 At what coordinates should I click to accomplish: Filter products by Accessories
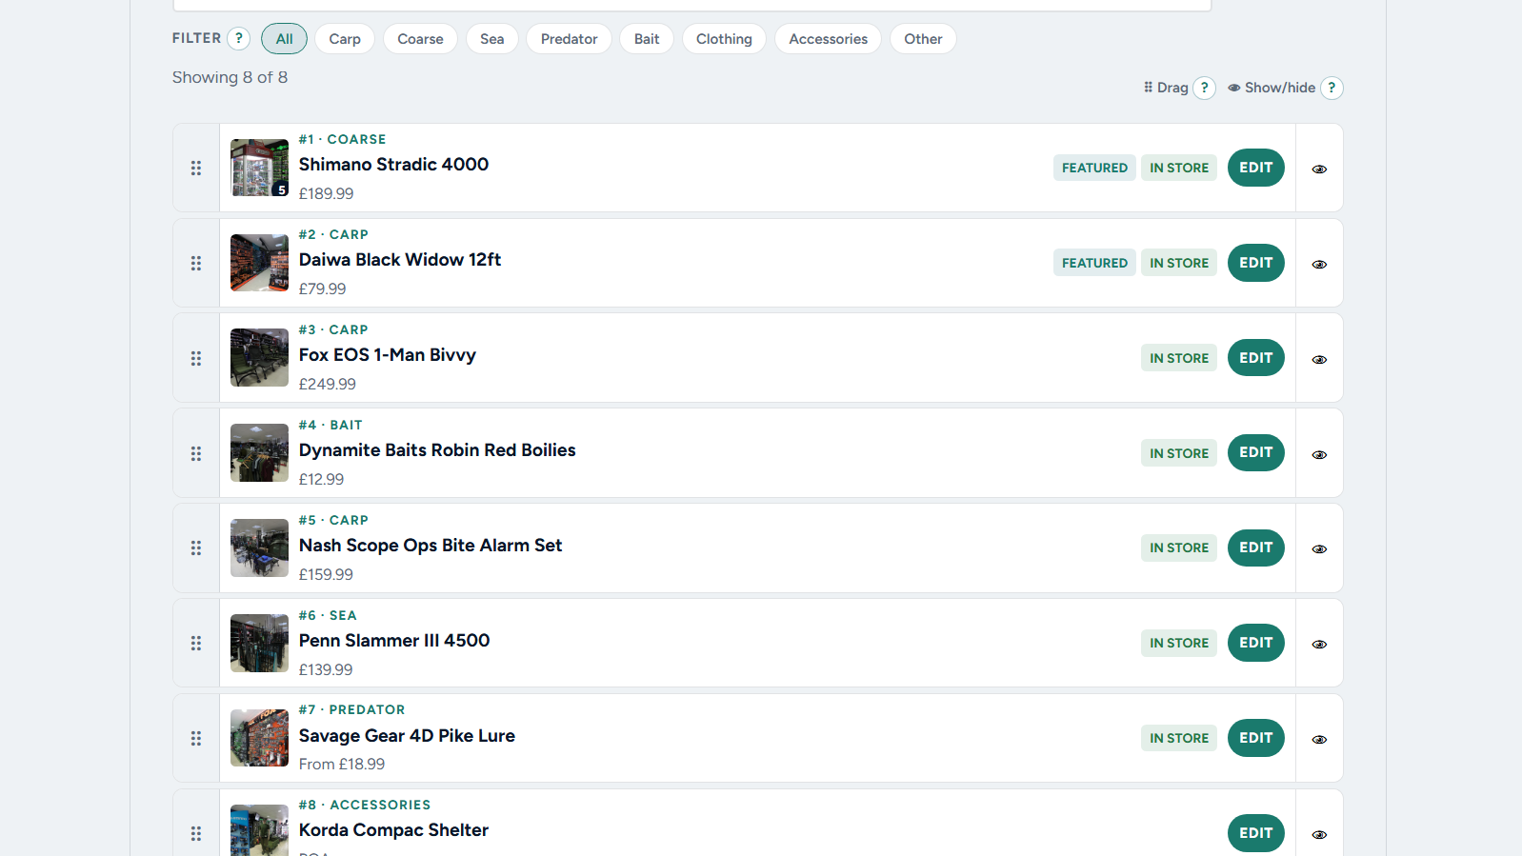tap(829, 39)
